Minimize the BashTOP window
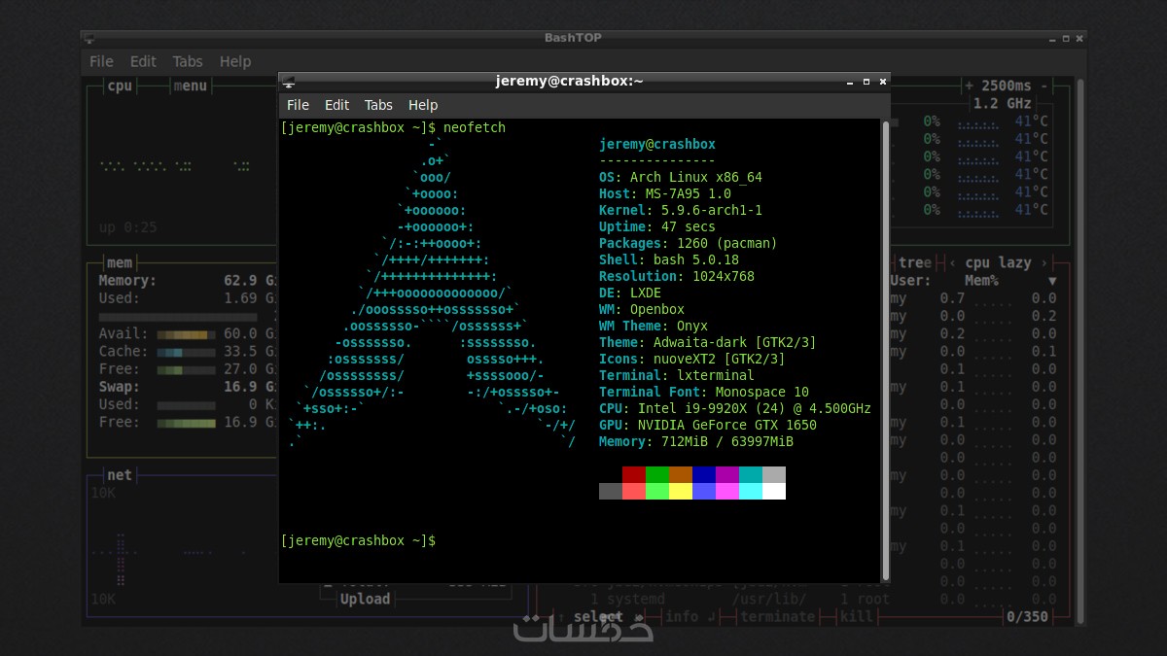 1050,38
